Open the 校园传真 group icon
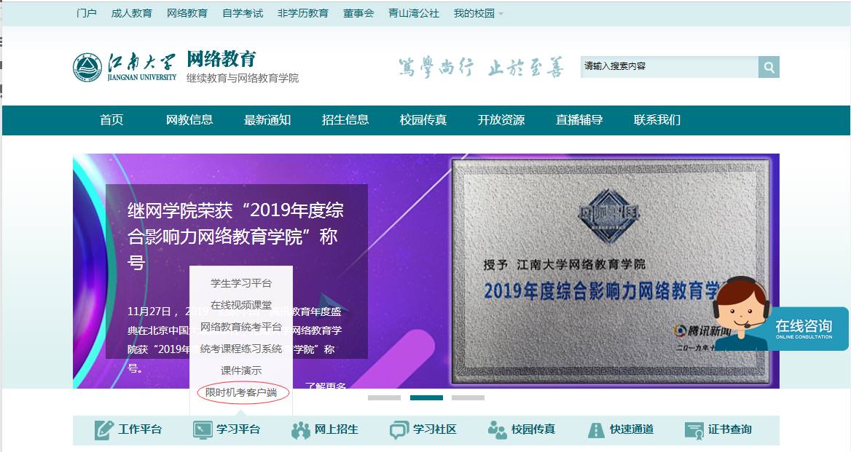This screenshot has width=851, height=452. coord(497,429)
